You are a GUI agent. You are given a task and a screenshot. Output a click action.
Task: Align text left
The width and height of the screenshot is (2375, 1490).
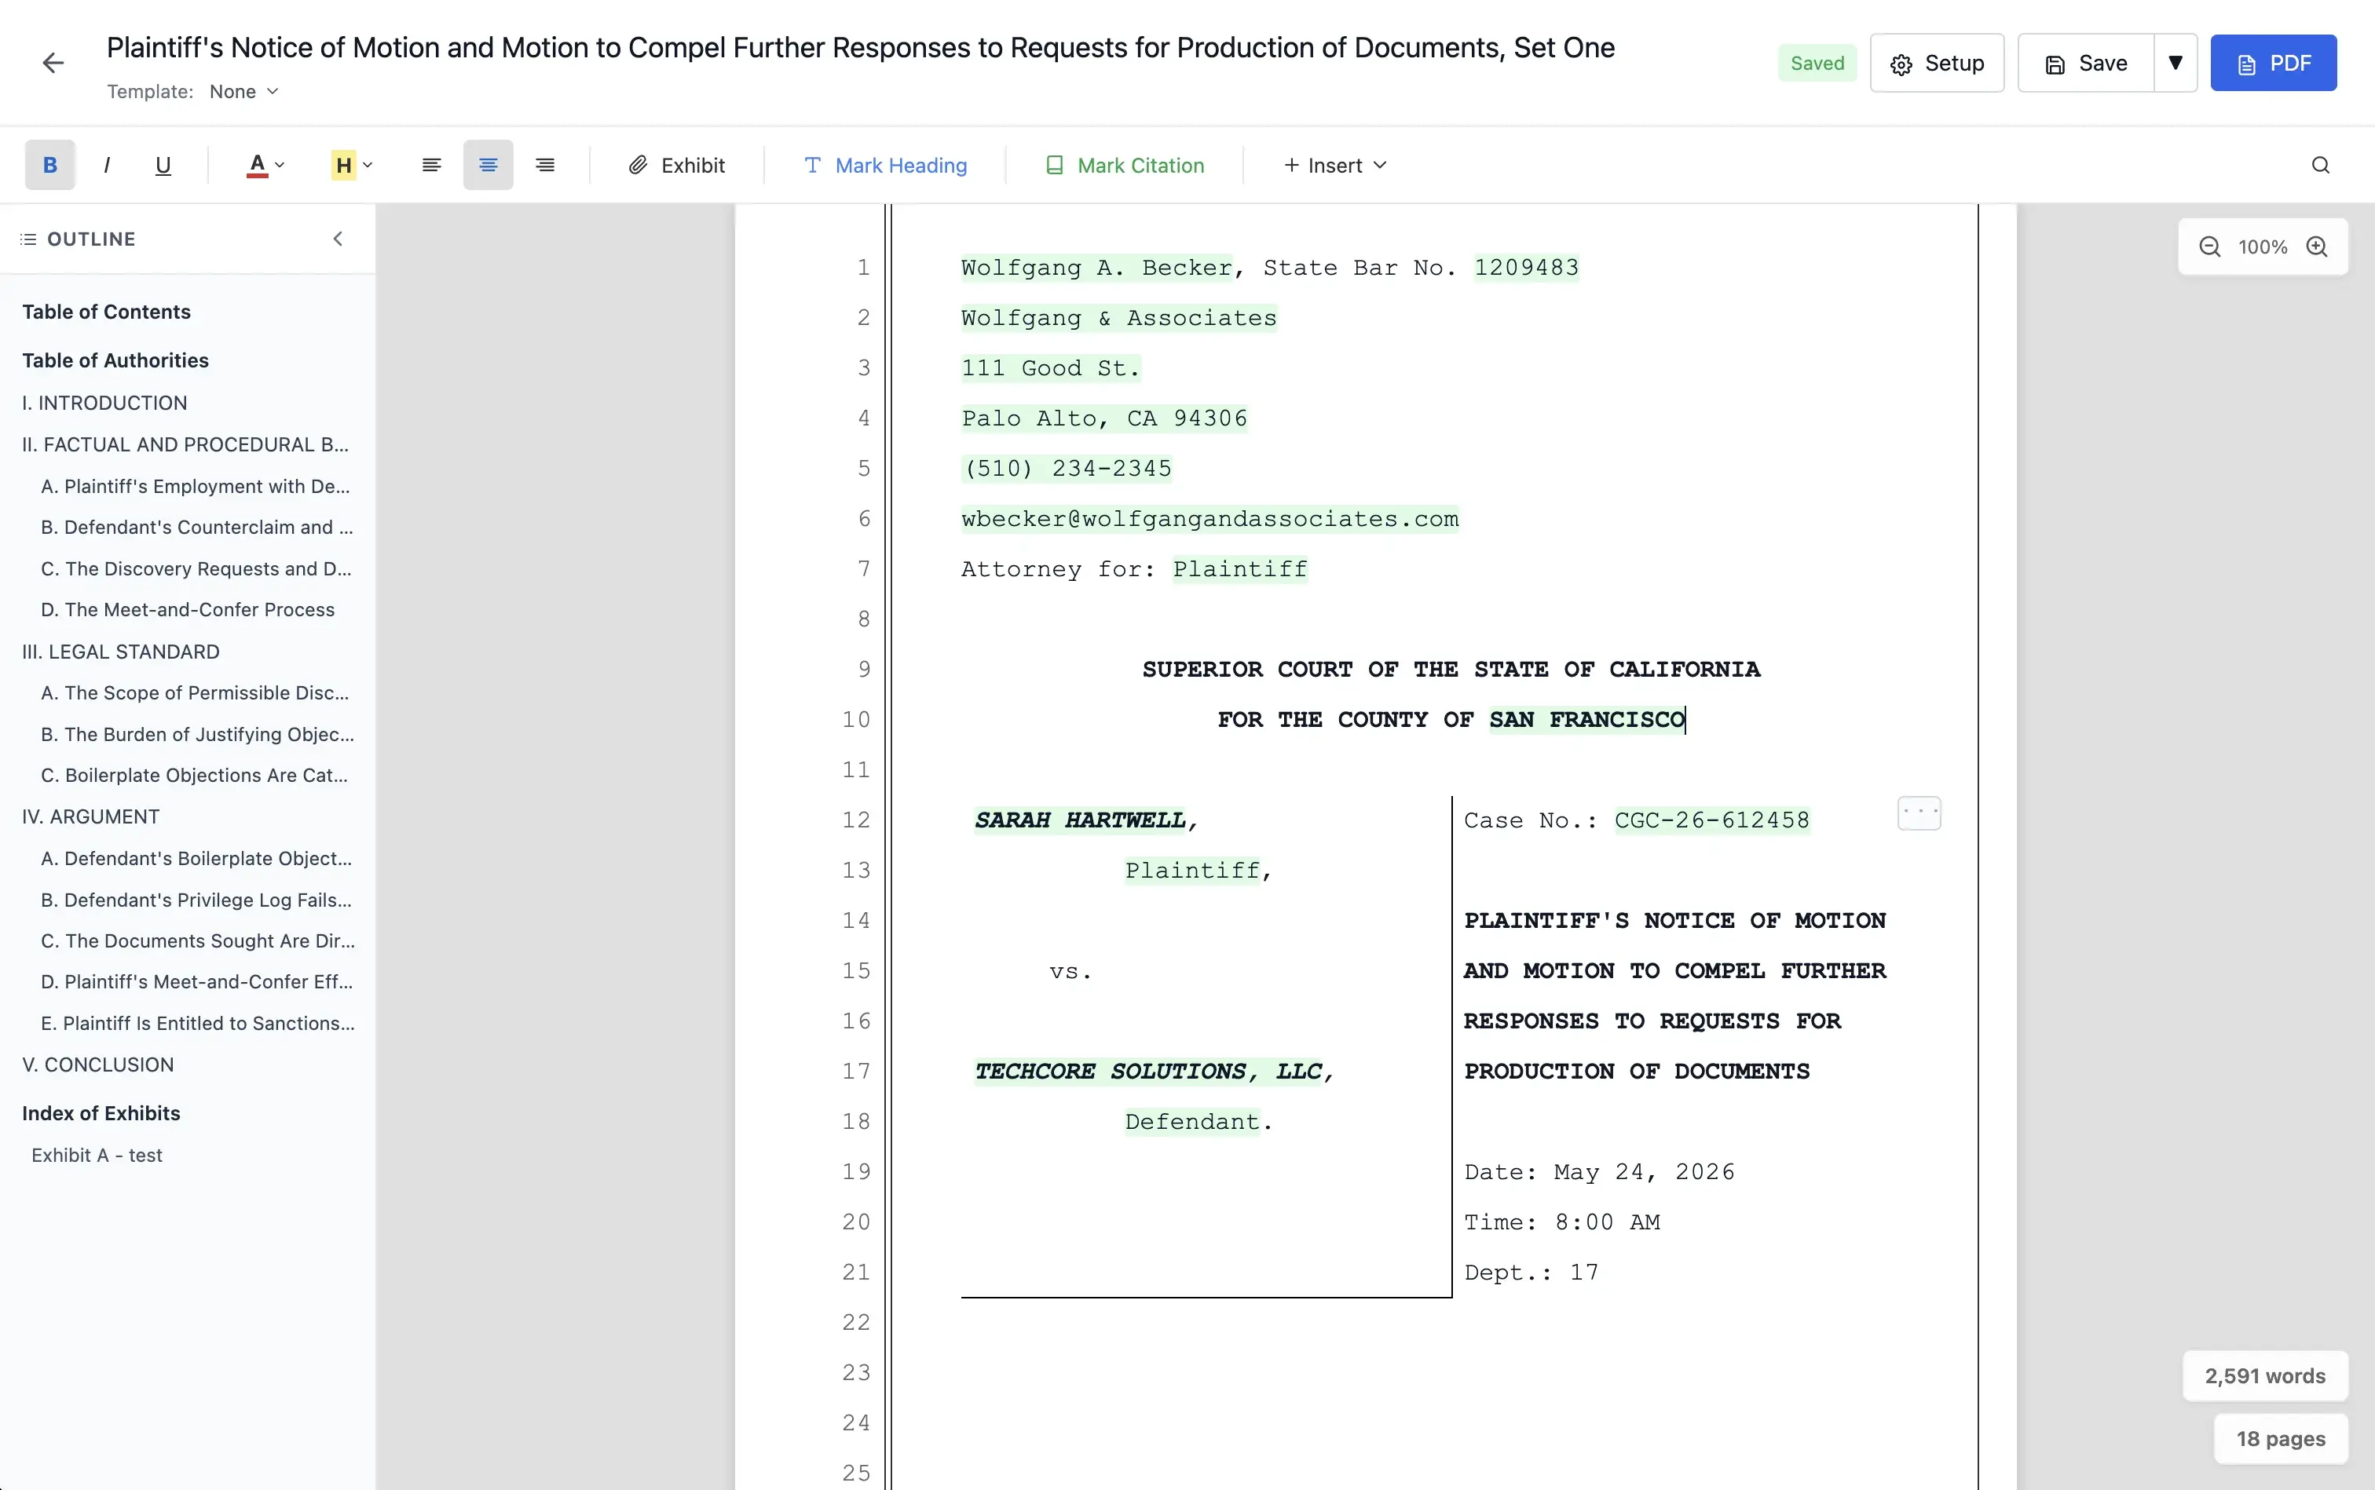[x=431, y=165]
